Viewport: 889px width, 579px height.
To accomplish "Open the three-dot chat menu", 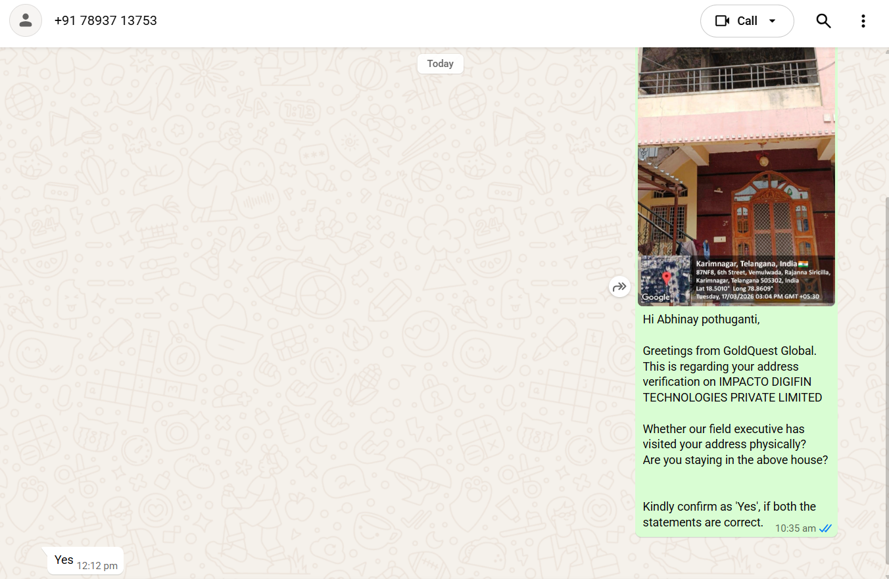I will click(863, 21).
